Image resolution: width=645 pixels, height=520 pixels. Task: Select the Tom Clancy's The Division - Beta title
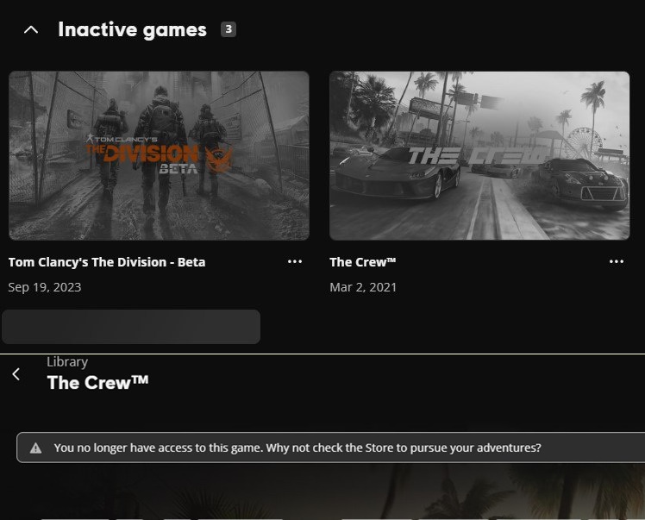tap(107, 262)
